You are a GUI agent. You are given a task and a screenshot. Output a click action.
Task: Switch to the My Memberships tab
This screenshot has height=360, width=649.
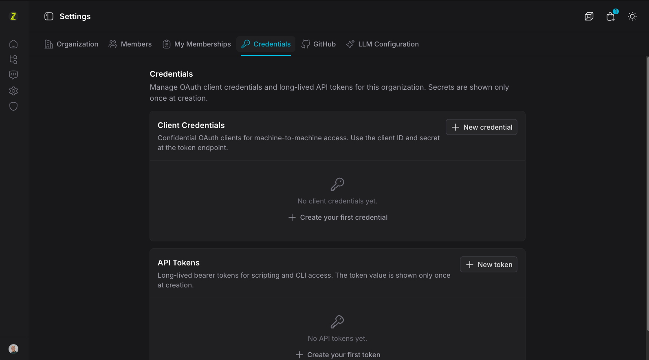[197, 44]
